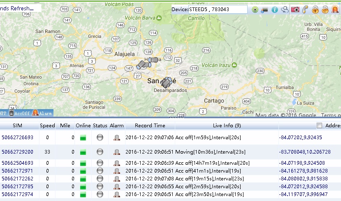Click status indicator for 50662726693
The height and width of the screenshot is (201, 341).
tap(100, 138)
